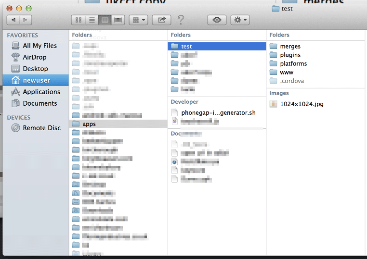The height and width of the screenshot is (259, 367).
Task: Click the test folder icon in column
Action: coord(175,46)
